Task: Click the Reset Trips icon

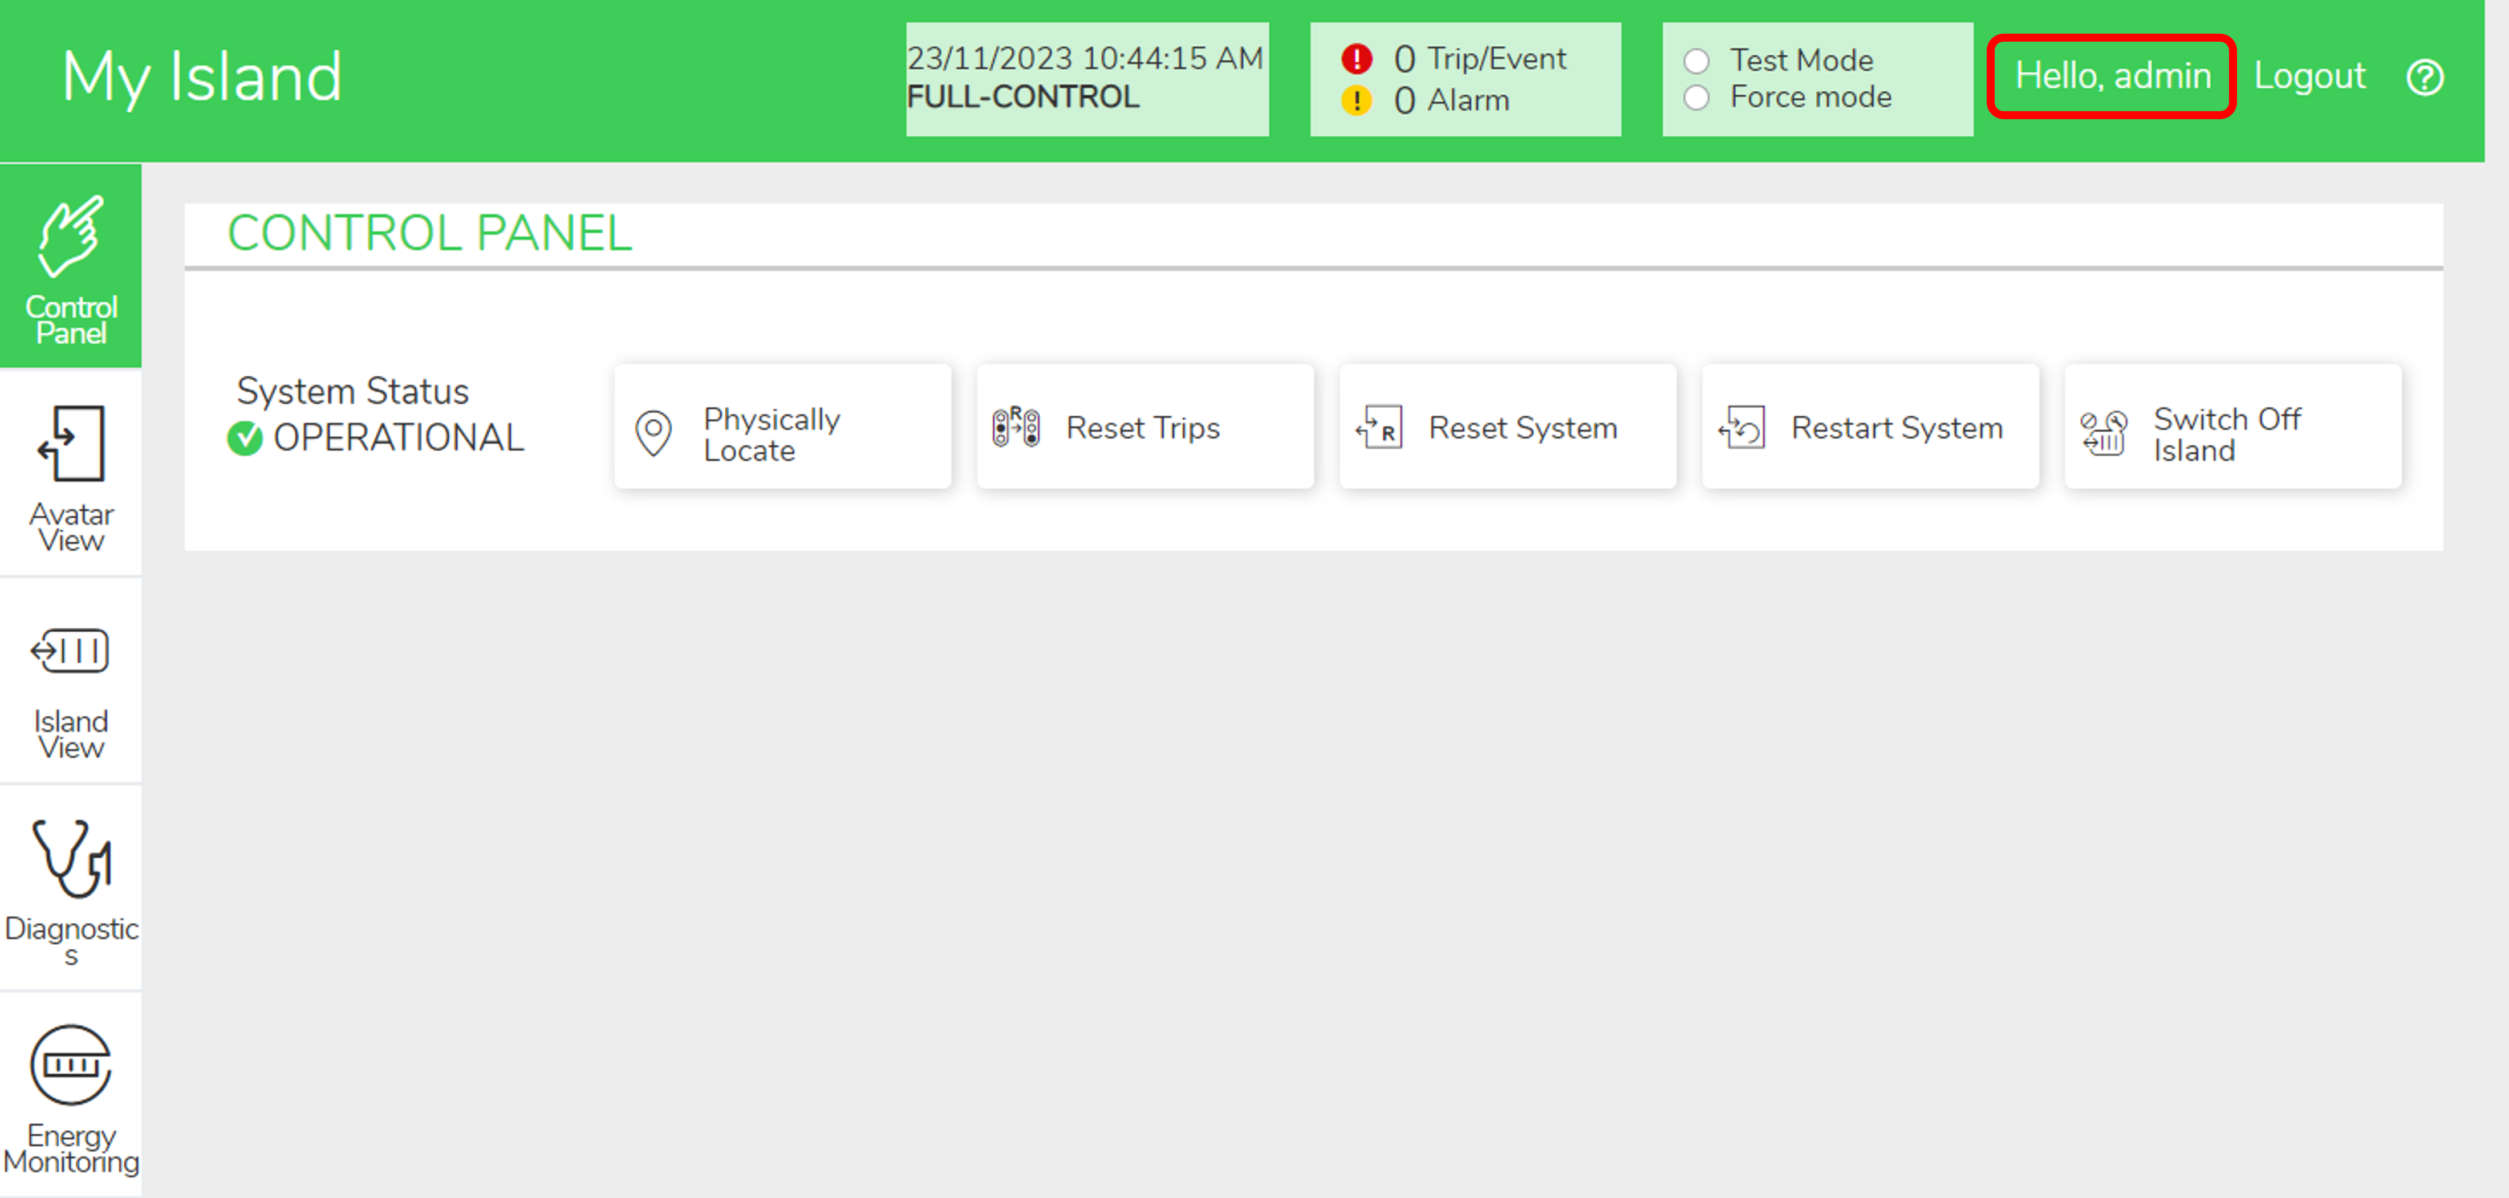Action: (x=1015, y=428)
